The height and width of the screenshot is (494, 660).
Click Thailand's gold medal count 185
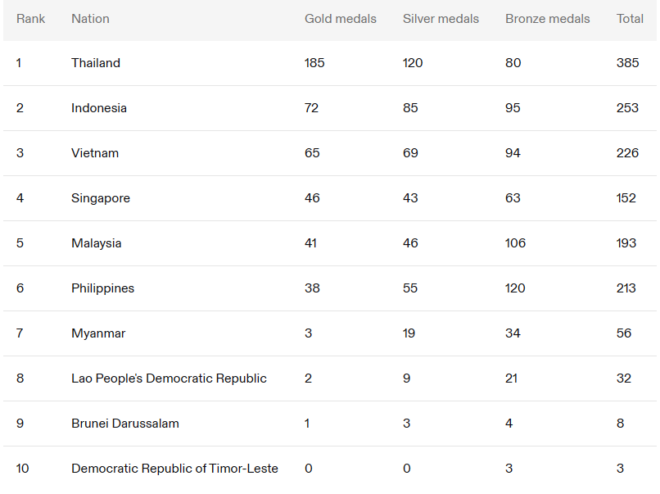(314, 63)
